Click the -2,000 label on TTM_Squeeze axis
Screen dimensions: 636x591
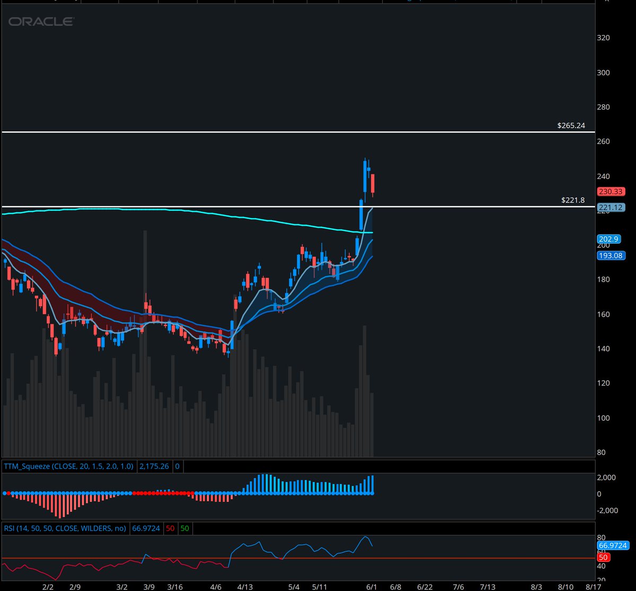[x=608, y=511]
